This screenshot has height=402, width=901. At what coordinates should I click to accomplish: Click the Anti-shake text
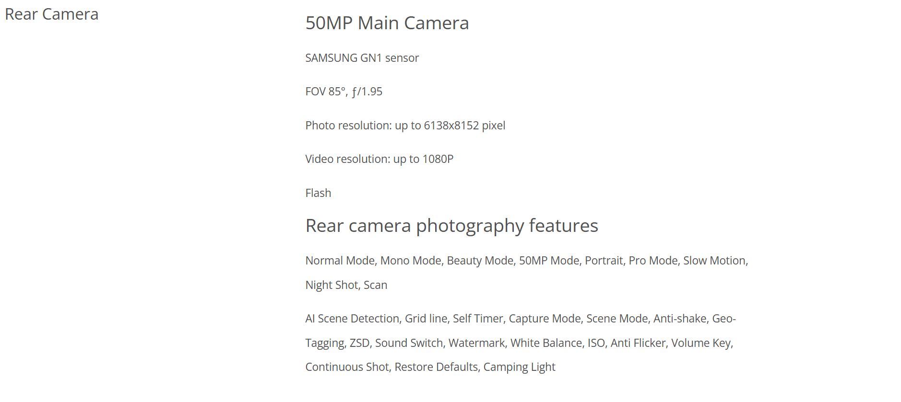tap(680, 319)
